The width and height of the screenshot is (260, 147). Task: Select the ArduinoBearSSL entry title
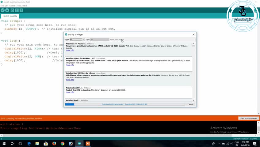[x=73, y=88]
